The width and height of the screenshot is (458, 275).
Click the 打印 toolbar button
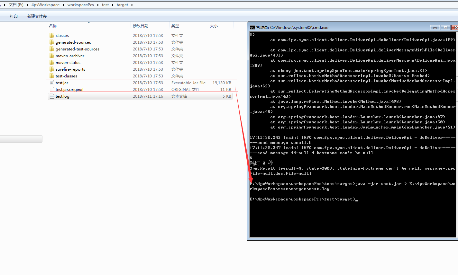tap(14, 16)
